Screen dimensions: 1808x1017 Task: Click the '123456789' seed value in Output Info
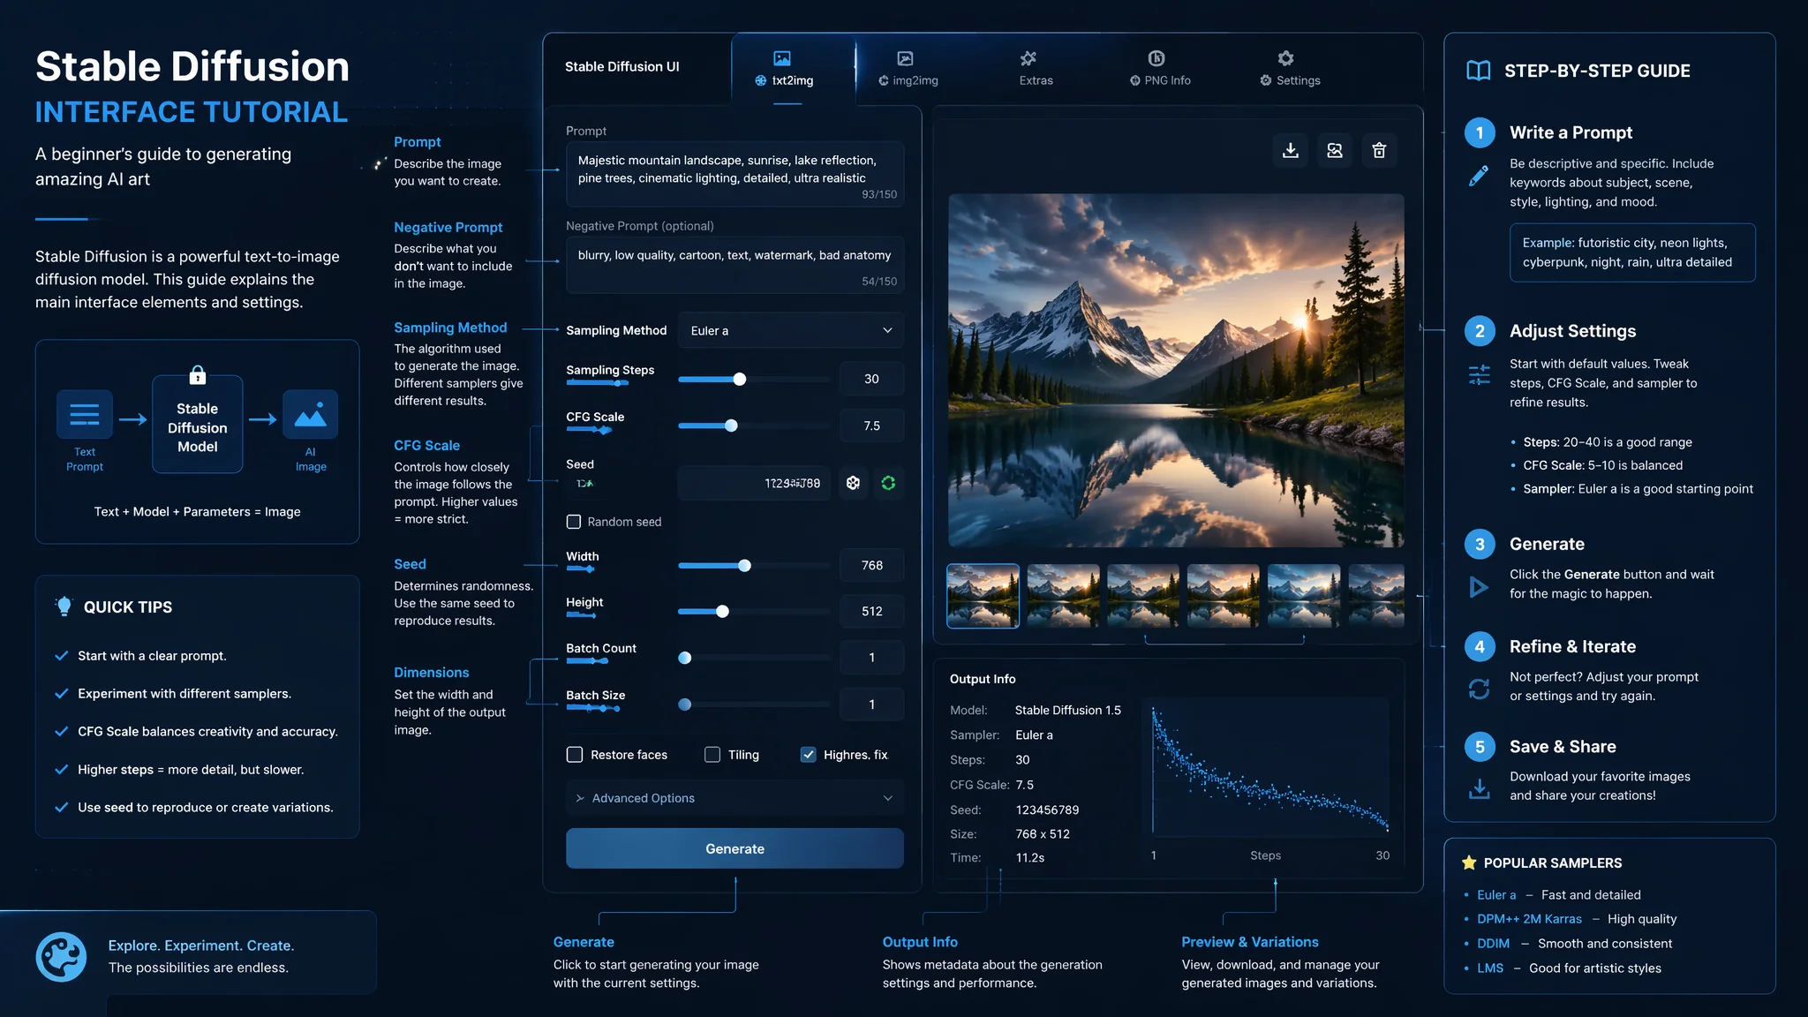point(1047,810)
